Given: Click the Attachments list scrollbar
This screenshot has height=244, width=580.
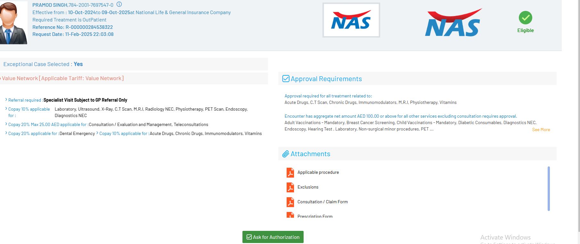Looking at the screenshot, I should [x=549, y=189].
